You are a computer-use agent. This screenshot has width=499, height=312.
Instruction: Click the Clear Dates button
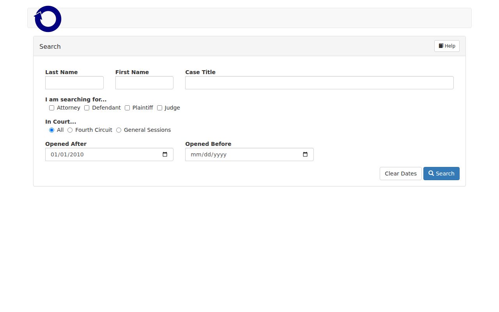(x=401, y=174)
